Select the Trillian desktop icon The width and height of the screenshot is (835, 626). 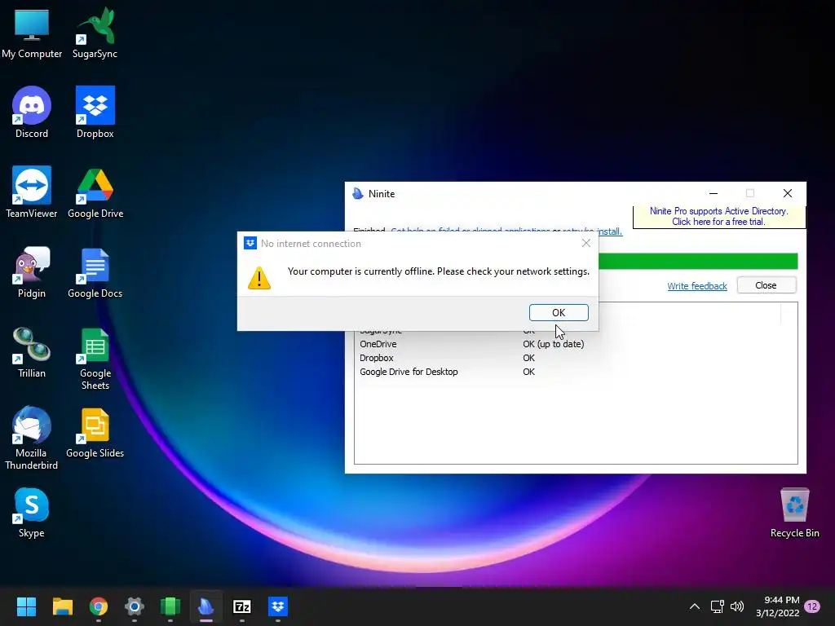pos(32,352)
